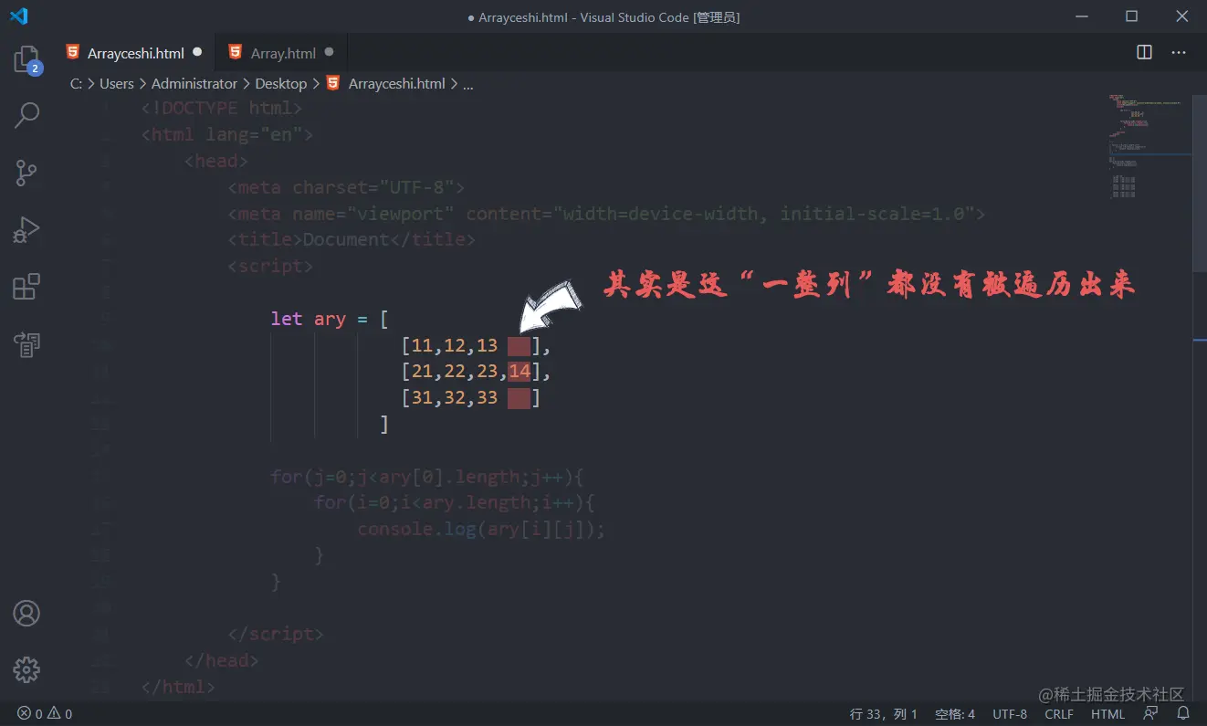Click the for(j=0;j<ary[0].length;j++) line
This screenshot has height=726, width=1207.
point(427,477)
